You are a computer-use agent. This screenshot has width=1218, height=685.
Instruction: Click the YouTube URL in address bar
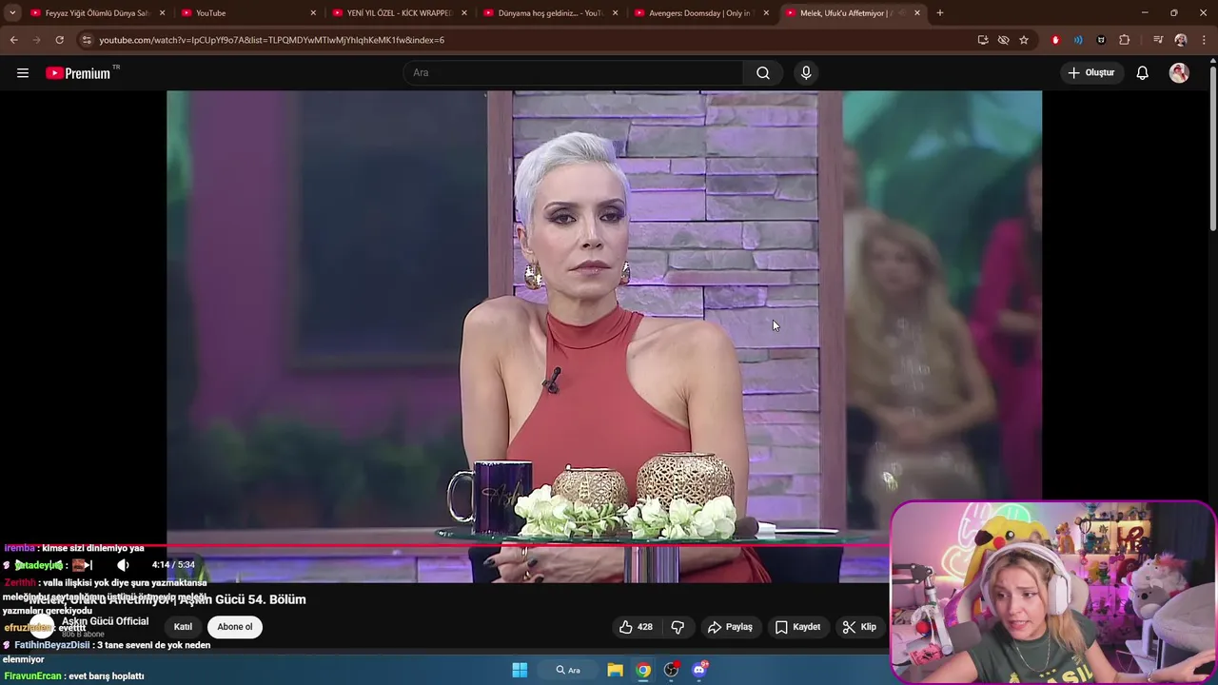click(271, 40)
